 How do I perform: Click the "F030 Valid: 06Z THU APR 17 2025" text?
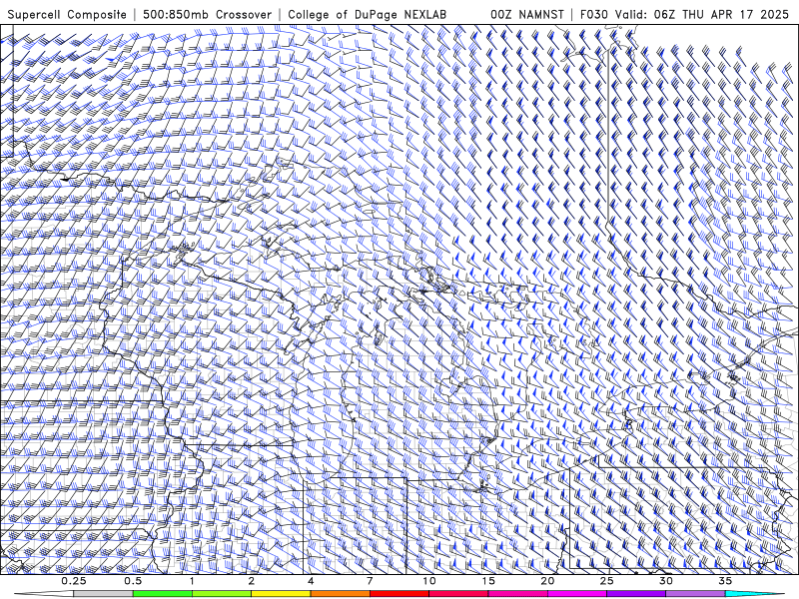click(x=684, y=15)
